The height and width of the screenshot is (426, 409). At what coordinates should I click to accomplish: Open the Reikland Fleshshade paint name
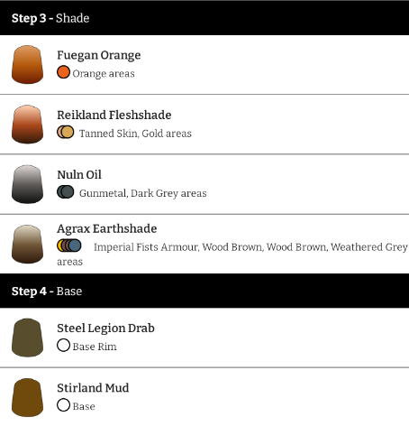coord(114,115)
